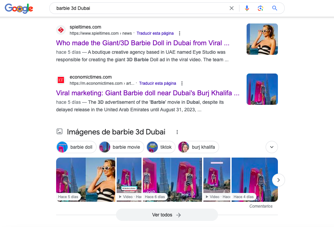The width and height of the screenshot is (334, 227).
Task: Start voice search with microphone icon
Action: coord(247,8)
